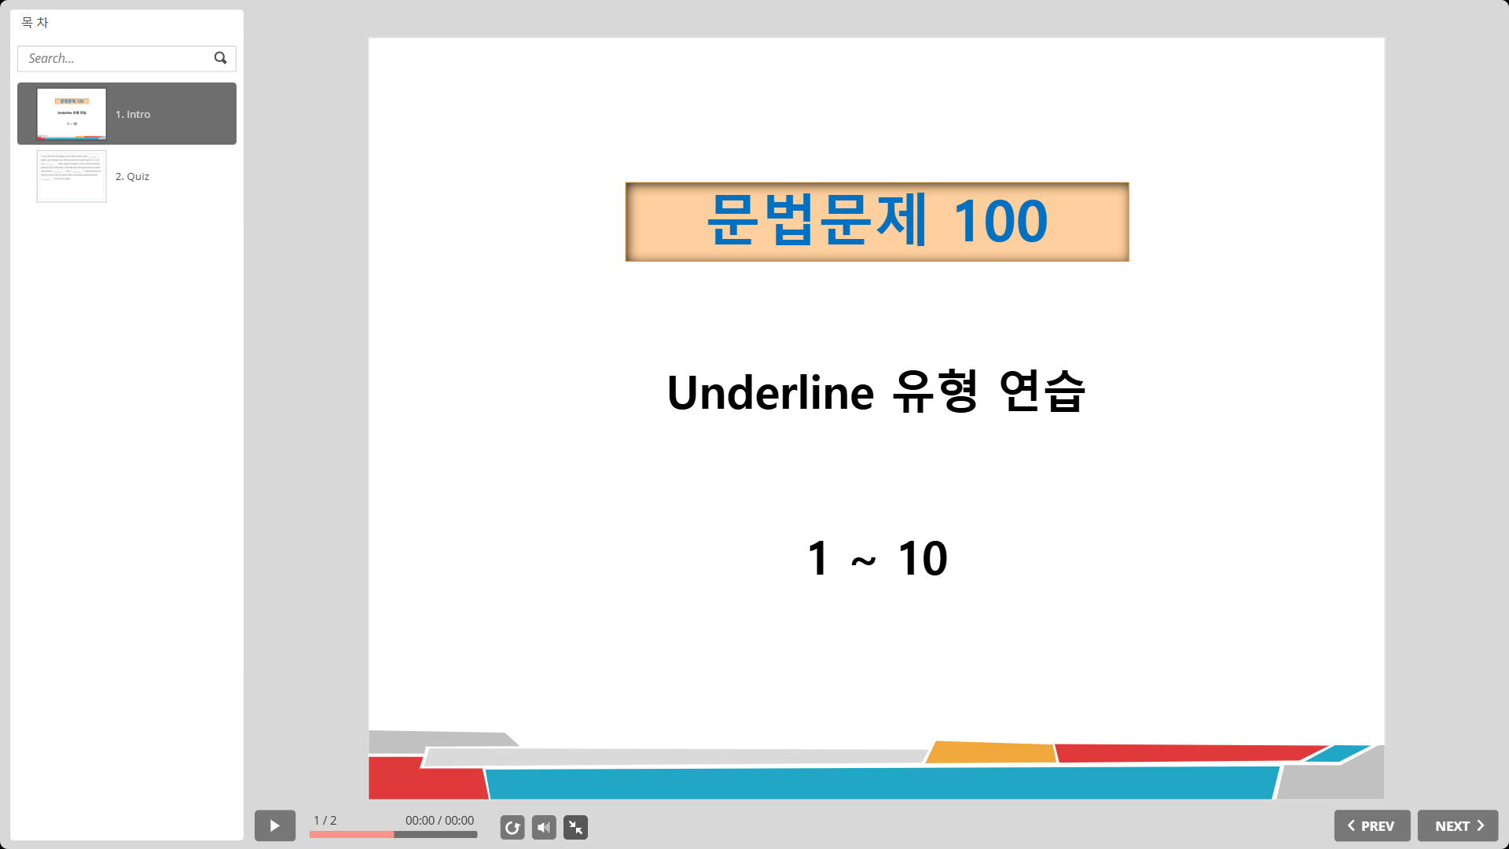This screenshot has width=1509, height=849.
Task: Click the search magnifier icon
Action: pyautogui.click(x=220, y=58)
